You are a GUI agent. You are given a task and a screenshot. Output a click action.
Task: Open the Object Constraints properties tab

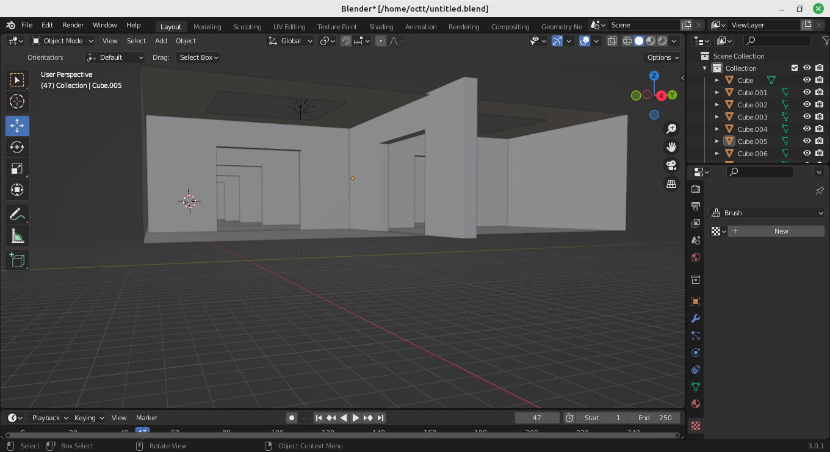(695, 370)
